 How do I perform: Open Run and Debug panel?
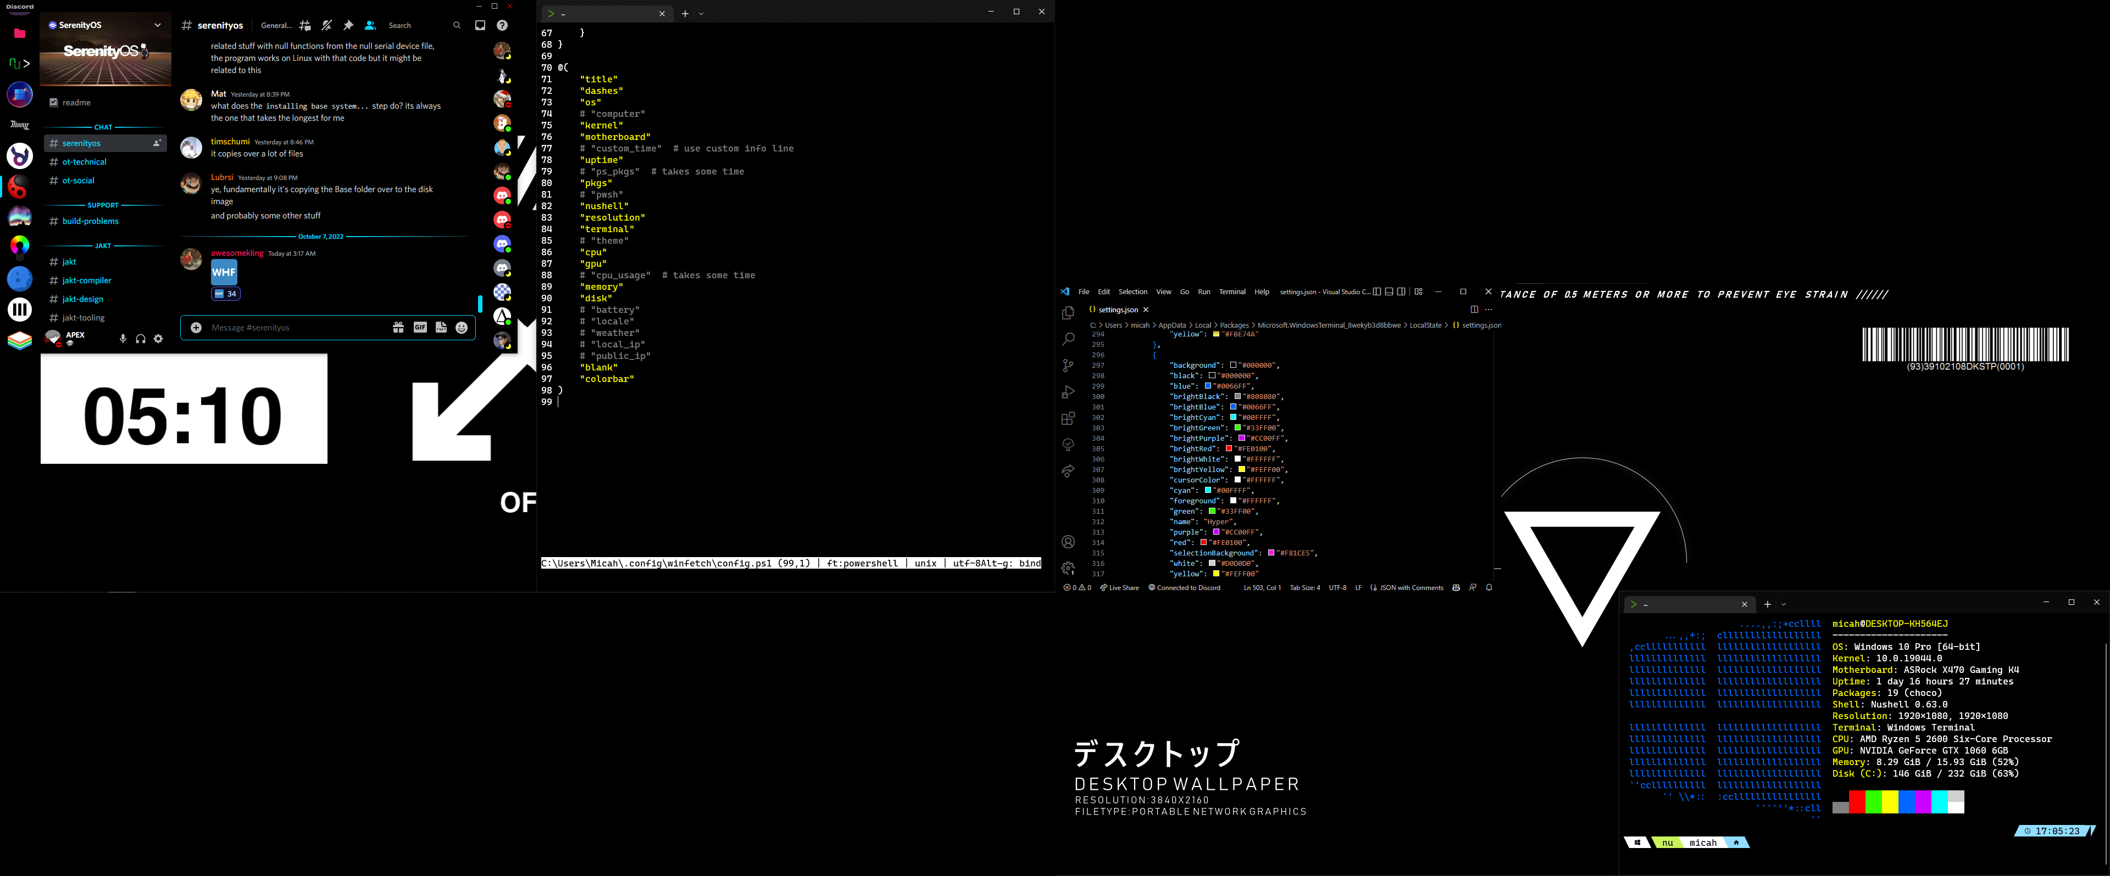1067,392
